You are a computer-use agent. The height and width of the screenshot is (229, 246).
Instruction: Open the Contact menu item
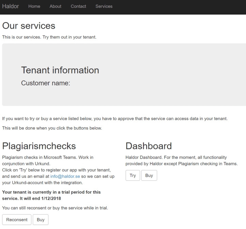coord(78,6)
